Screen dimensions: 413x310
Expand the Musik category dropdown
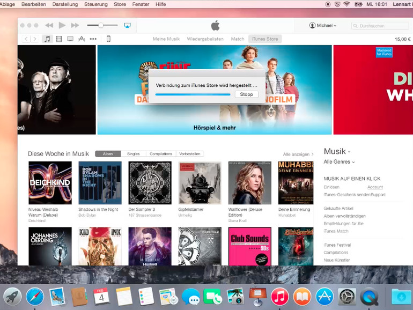coord(337,151)
